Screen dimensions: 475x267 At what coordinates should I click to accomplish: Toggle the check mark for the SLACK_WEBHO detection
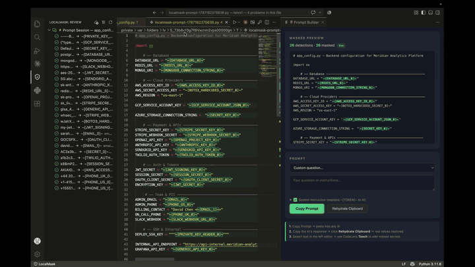coord(57,67)
